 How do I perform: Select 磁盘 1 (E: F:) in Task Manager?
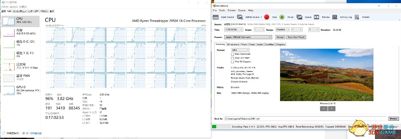21,55
